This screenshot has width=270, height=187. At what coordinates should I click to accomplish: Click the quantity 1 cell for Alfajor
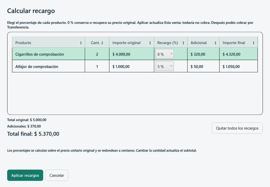(97, 66)
